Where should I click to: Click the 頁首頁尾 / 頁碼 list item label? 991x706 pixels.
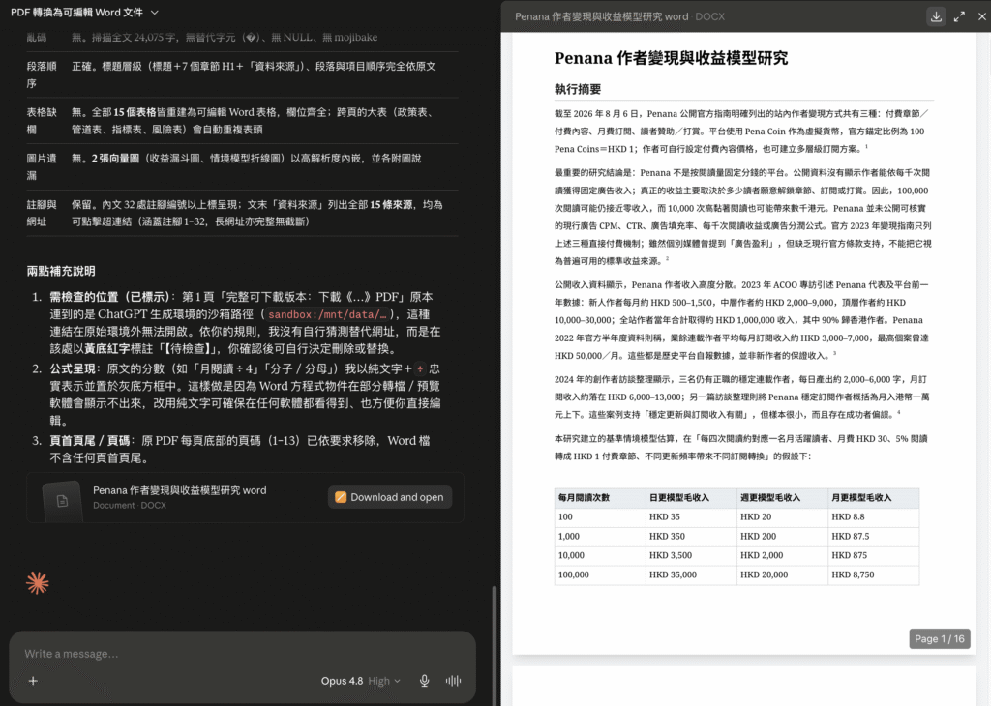point(90,441)
